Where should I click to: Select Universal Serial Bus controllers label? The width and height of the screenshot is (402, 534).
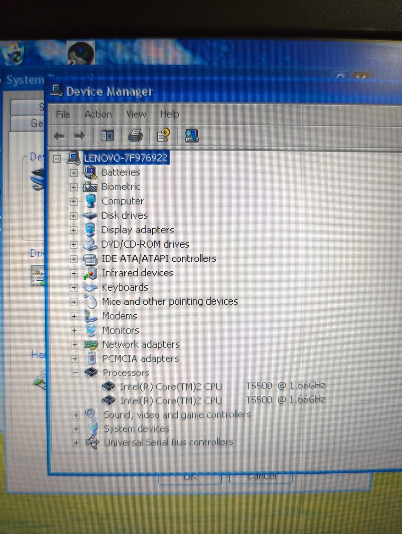pyautogui.click(x=168, y=442)
